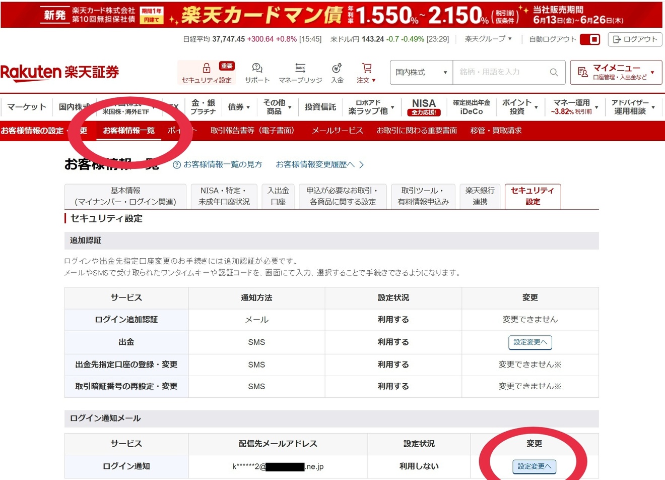Switch to the 入出金口座 tab
665x480 pixels.
(278, 196)
